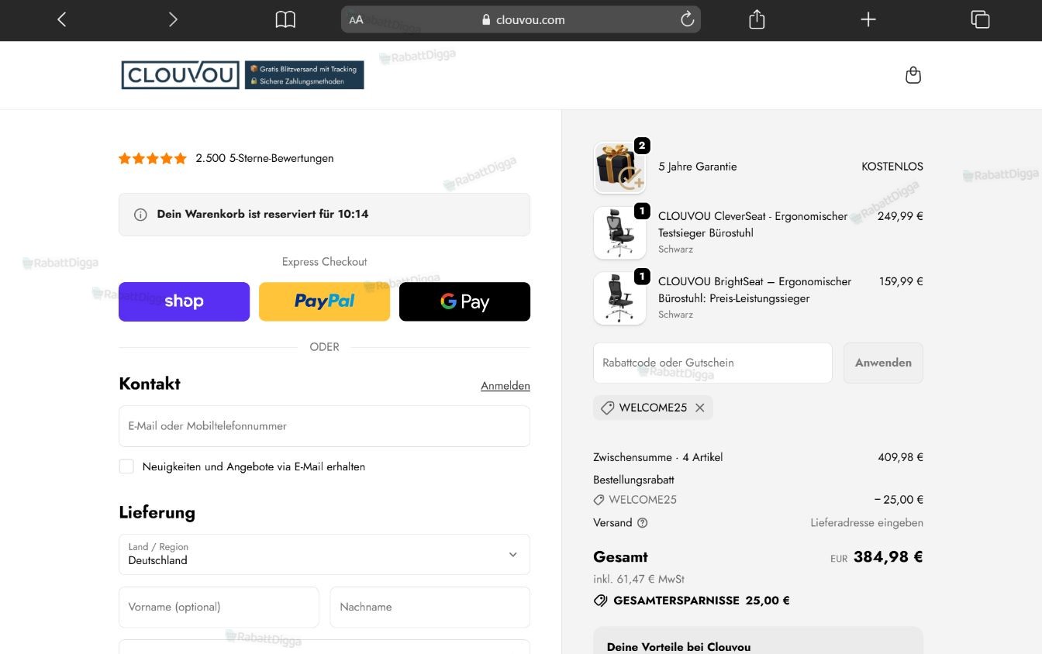The height and width of the screenshot is (654, 1042).
Task: Pay using the black G Pay button
Action: tap(464, 301)
